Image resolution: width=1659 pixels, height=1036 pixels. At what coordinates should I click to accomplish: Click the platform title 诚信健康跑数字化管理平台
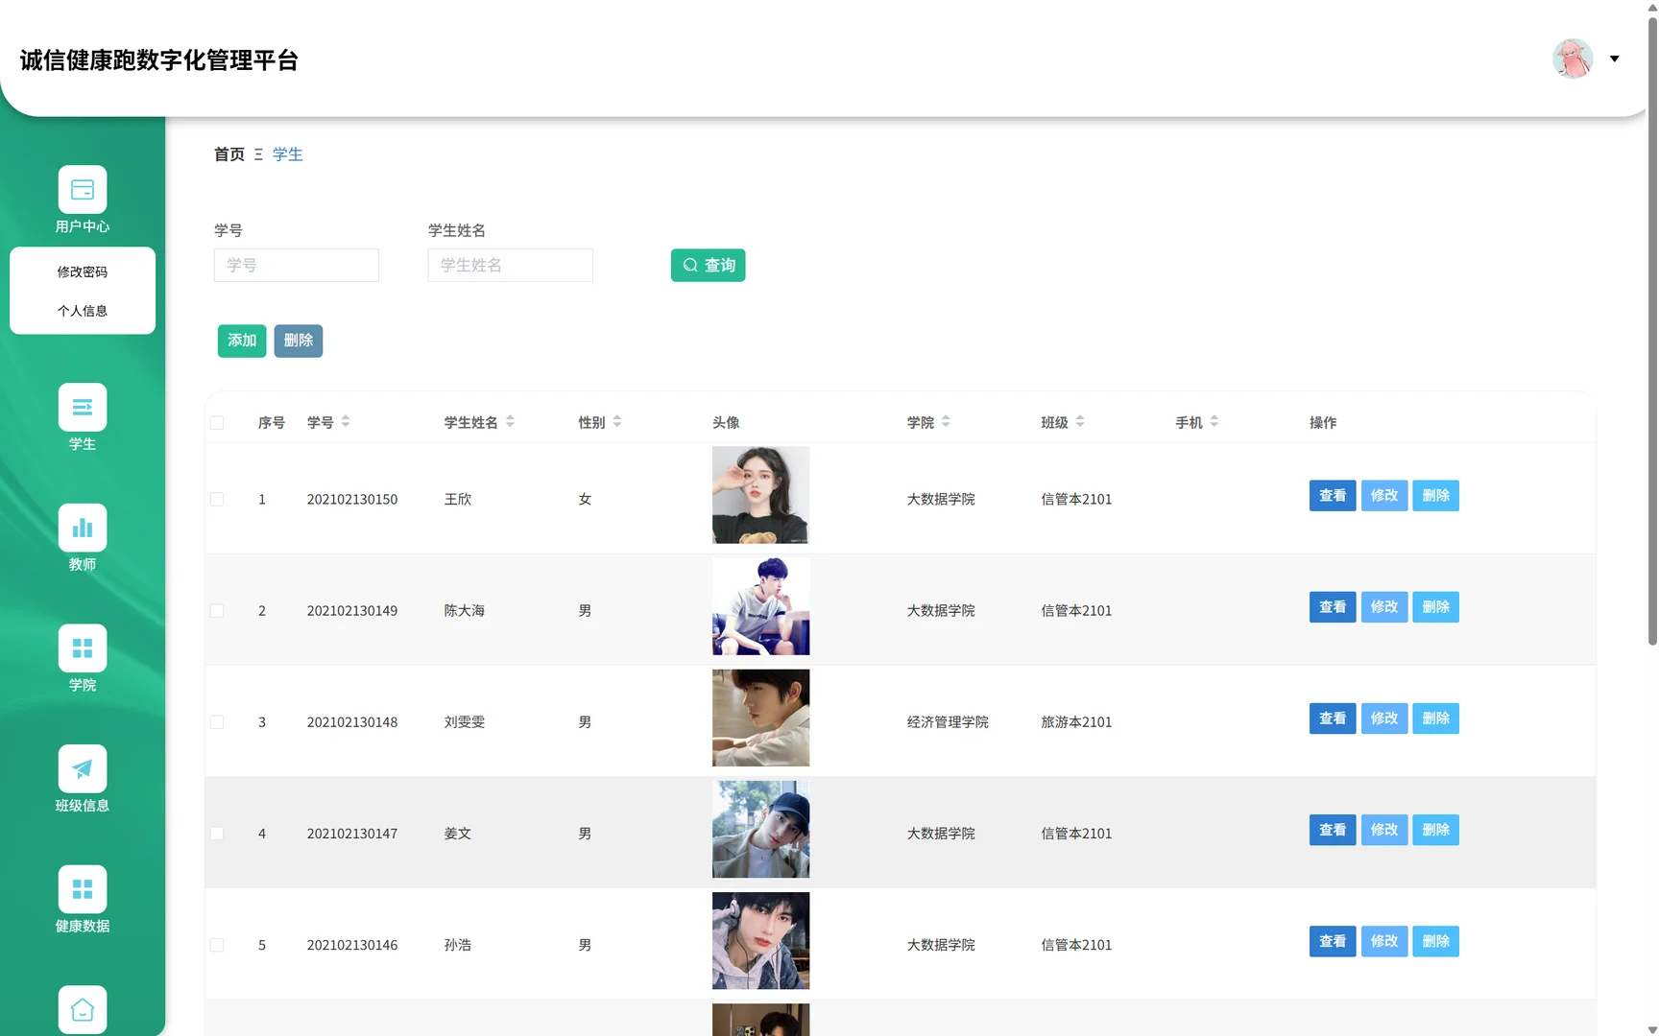point(159,60)
